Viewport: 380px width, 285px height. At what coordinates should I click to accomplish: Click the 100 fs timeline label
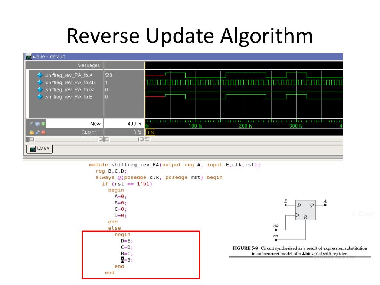[195, 126]
